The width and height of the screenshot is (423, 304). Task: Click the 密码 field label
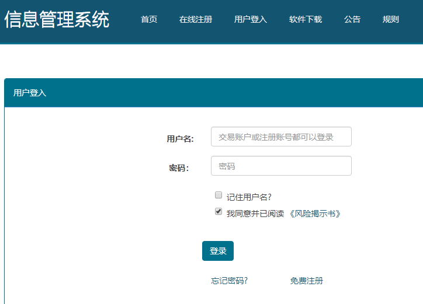179,168
